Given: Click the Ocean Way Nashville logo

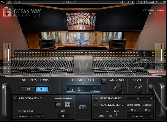Looking at the screenshot, I should point(22,11).
